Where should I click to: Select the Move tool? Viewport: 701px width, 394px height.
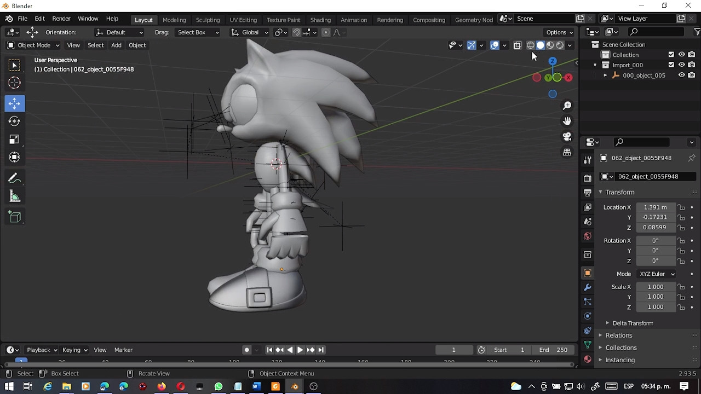coord(14,103)
